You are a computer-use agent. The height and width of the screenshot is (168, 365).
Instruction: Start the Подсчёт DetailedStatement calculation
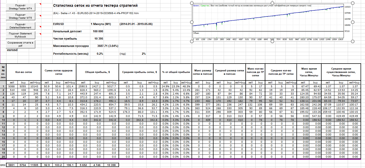20,26
